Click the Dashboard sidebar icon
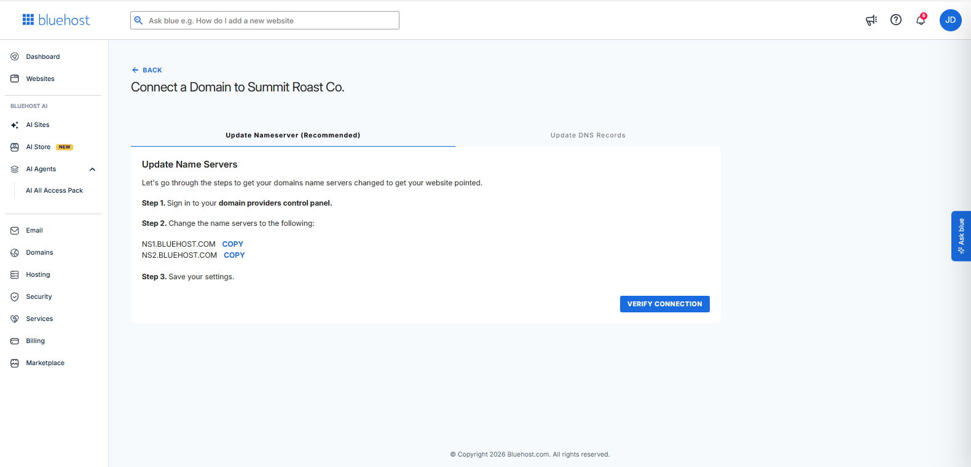Screen dimensions: 971x467 coord(15,56)
